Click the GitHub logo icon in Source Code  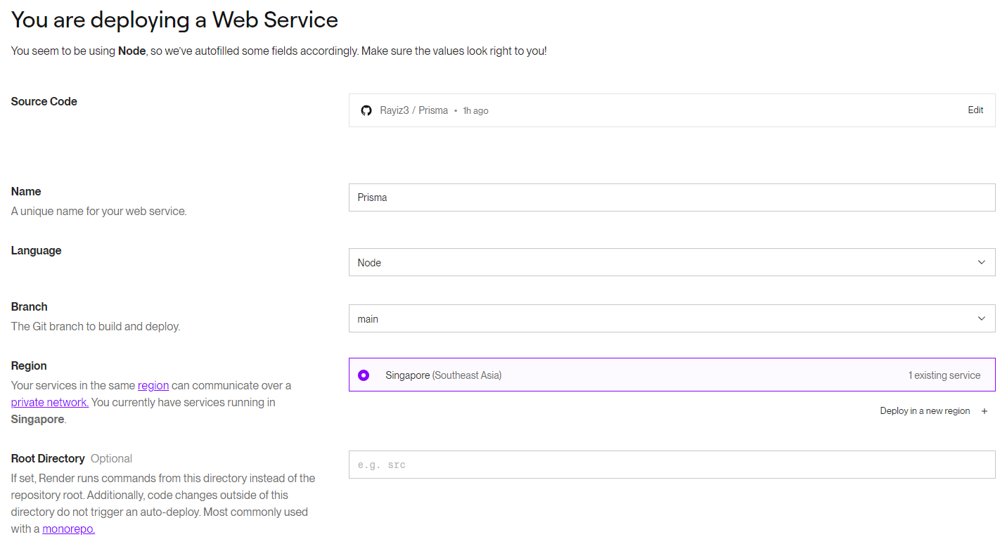[366, 110]
